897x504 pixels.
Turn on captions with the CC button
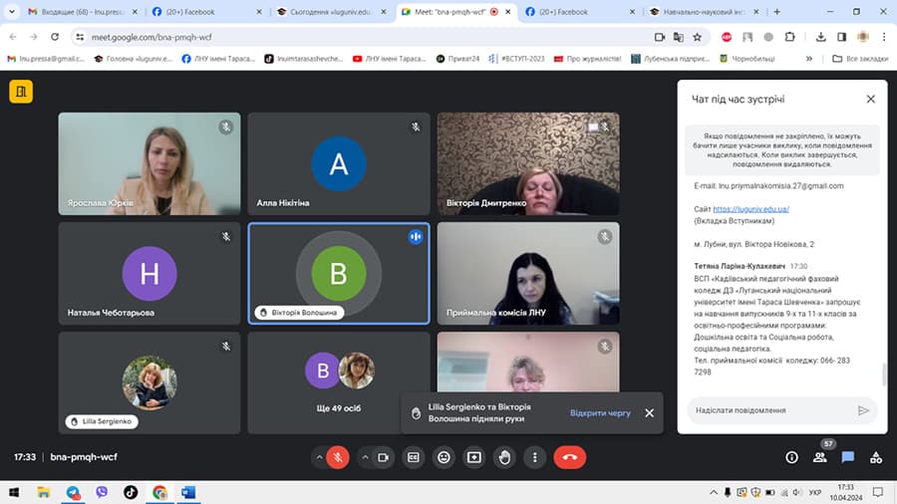coord(413,457)
